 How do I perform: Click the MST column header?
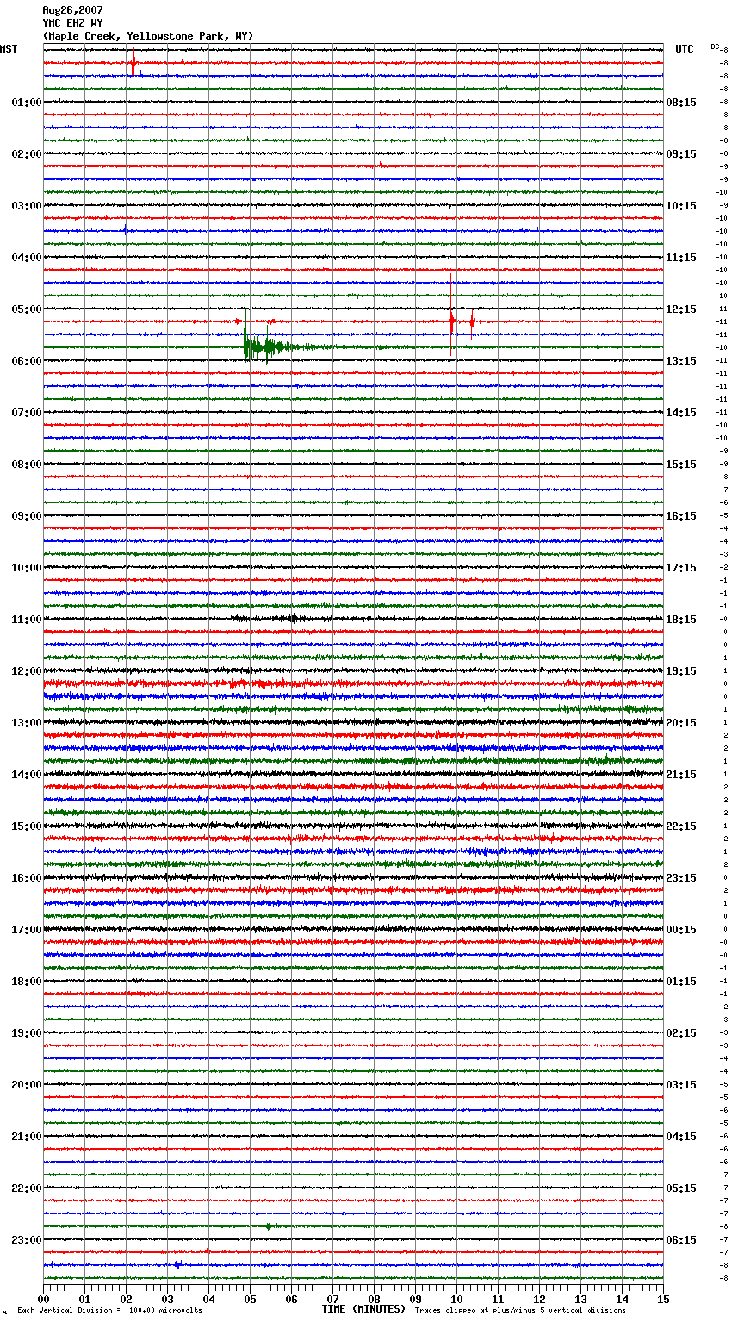point(9,49)
